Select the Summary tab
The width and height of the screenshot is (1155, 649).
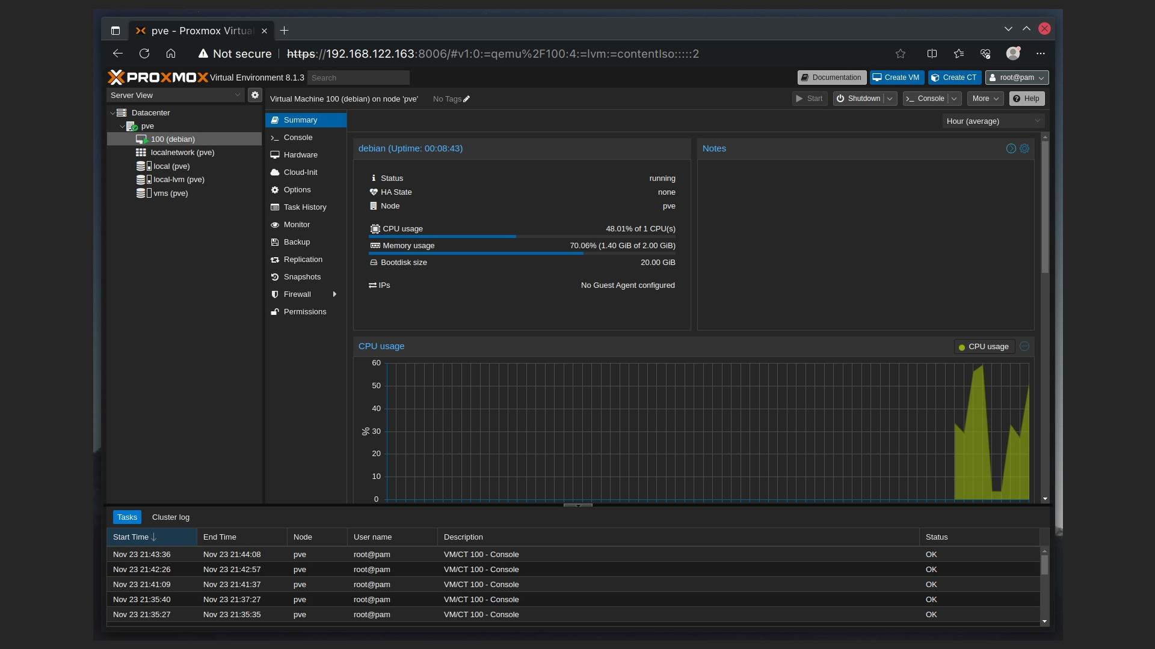tap(300, 120)
